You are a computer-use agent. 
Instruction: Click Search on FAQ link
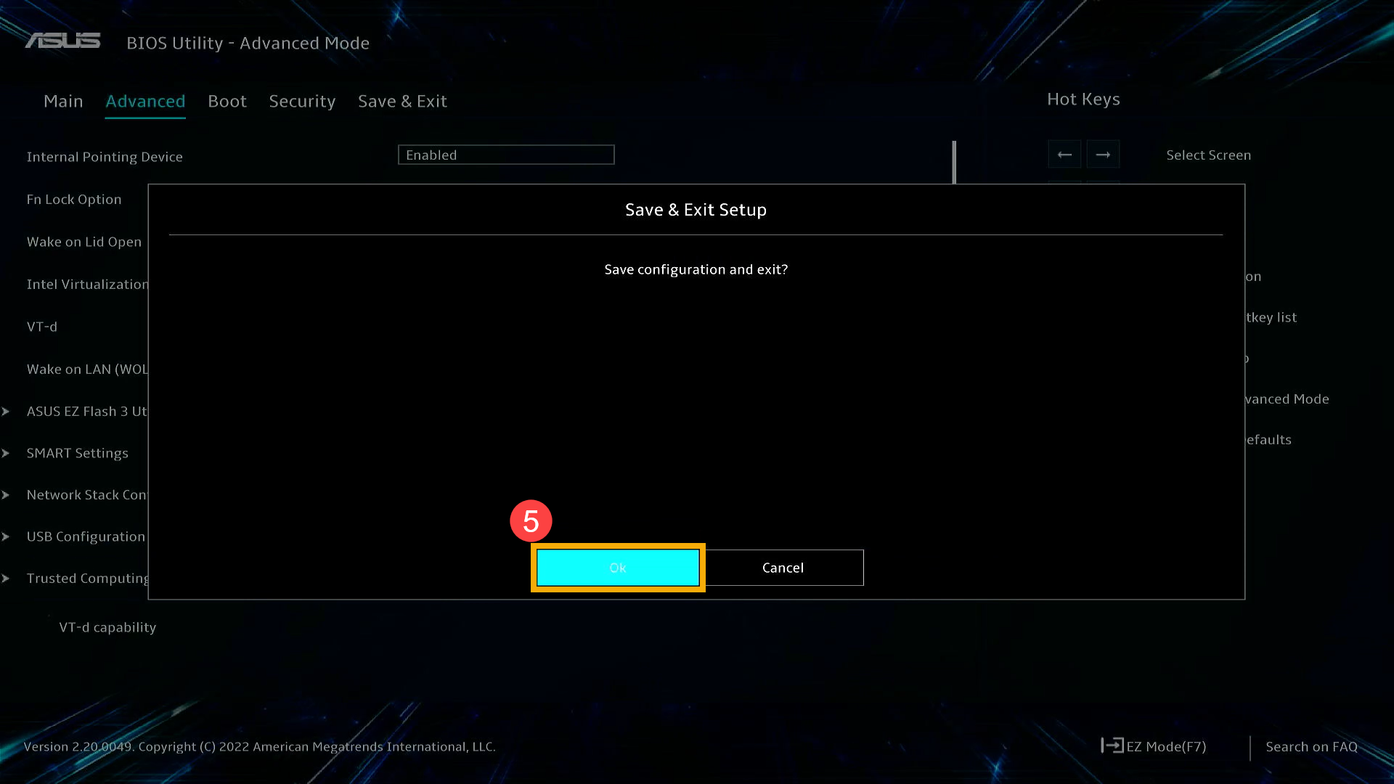[x=1312, y=747]
